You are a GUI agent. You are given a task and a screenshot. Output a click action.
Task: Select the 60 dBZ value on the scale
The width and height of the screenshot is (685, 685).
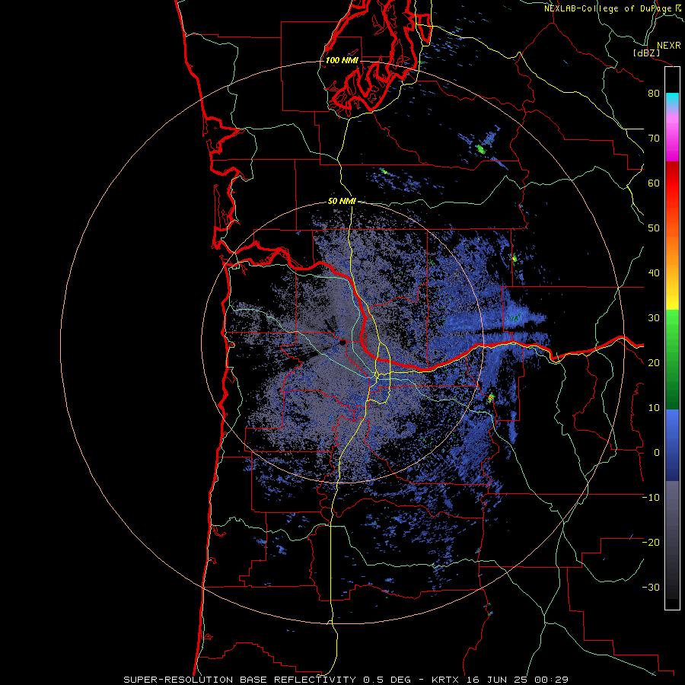point(654,183)
